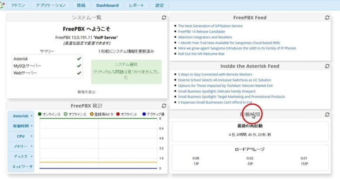Click the FreePBX へようこそ heading

point(86,29)
